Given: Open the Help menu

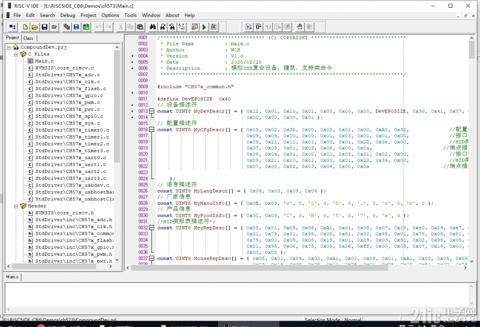Looking at the screenshot, I should click(x=189, y=15).
